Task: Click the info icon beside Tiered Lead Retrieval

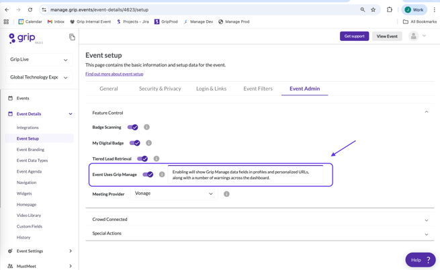Action: click(157, 159)
